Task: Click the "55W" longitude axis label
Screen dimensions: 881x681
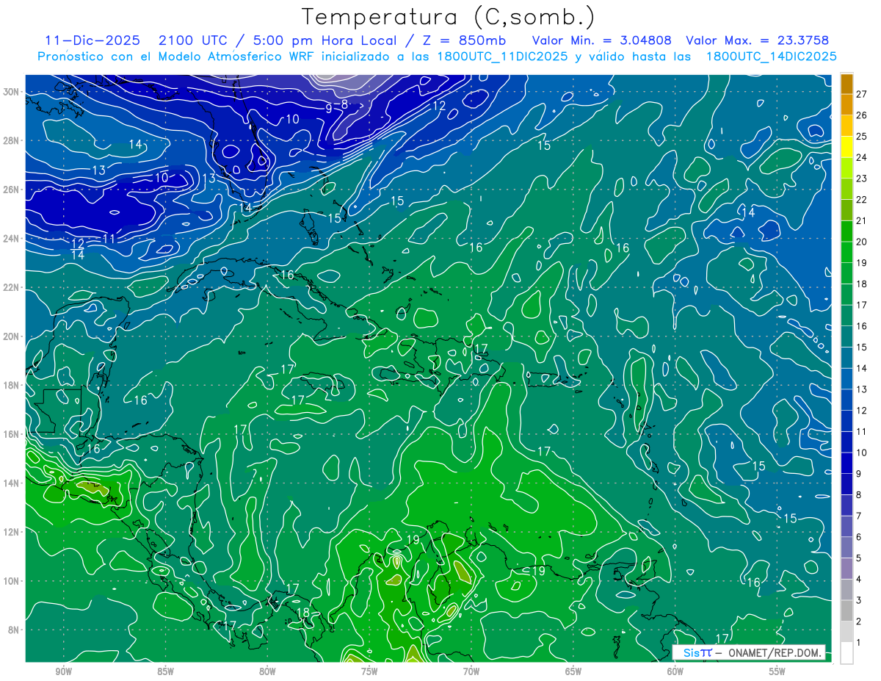Action: click(x=777, y=671)
